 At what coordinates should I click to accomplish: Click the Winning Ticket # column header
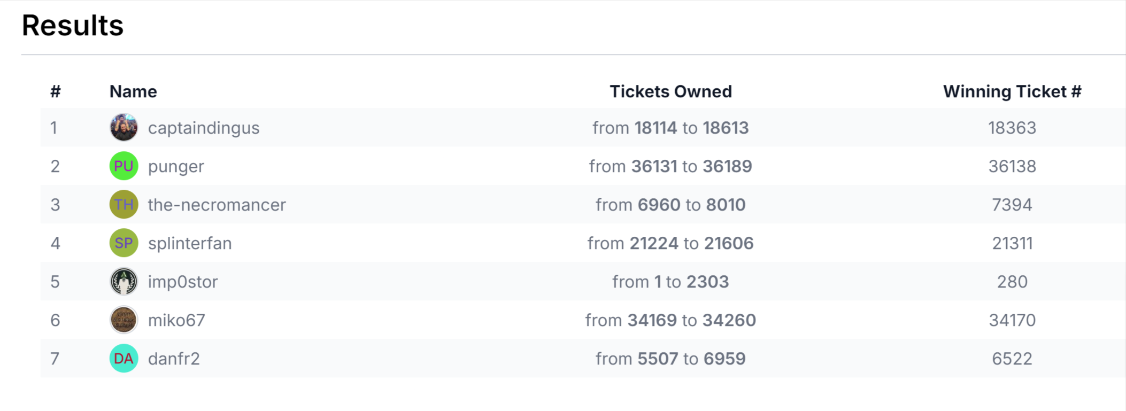(1012, 92)
